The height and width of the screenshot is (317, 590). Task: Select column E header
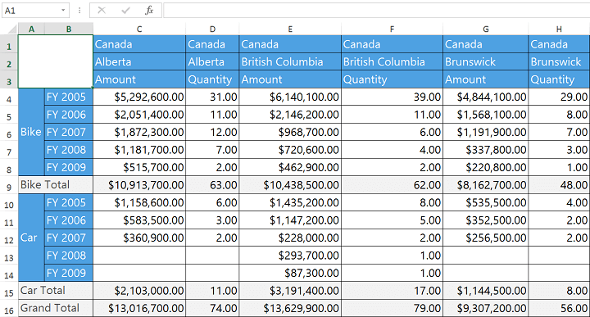coord(290,29)
